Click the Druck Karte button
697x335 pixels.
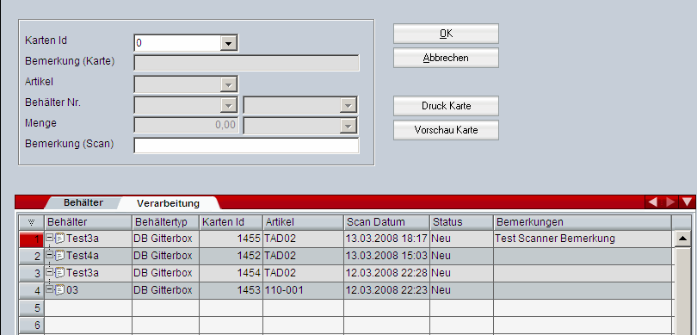coord(446,106)
